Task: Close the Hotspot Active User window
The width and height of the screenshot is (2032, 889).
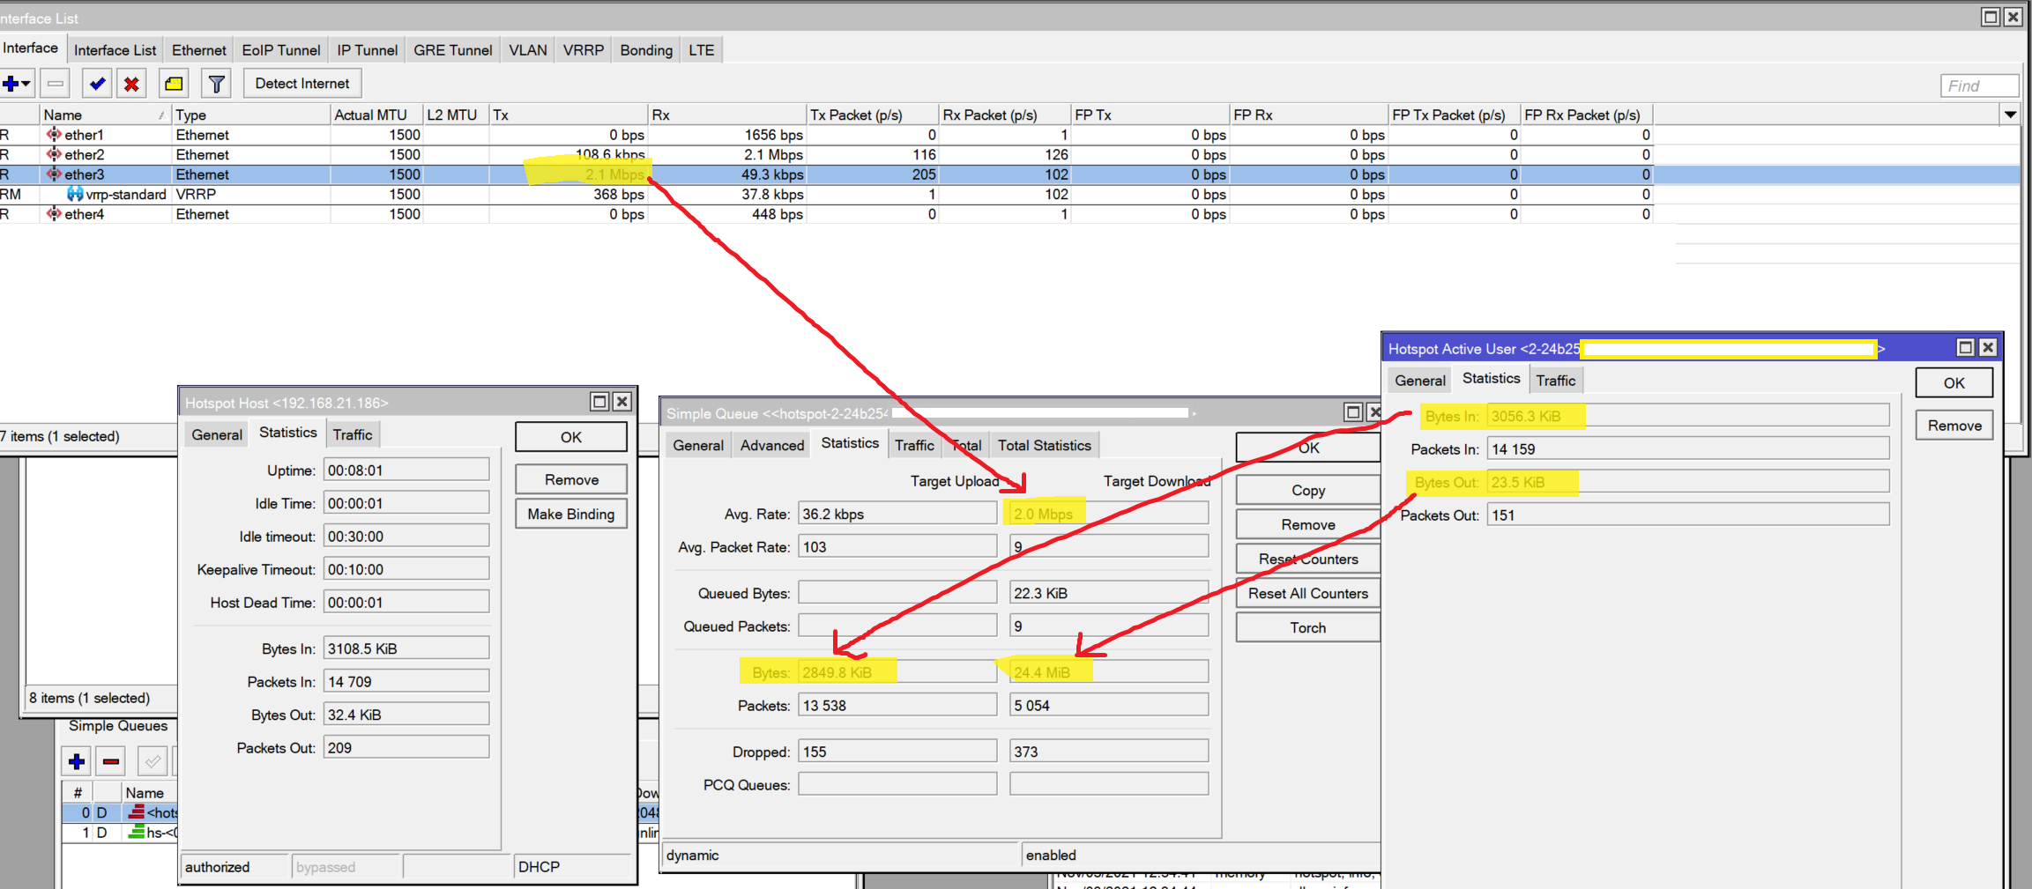Action: coord(1988,348)
